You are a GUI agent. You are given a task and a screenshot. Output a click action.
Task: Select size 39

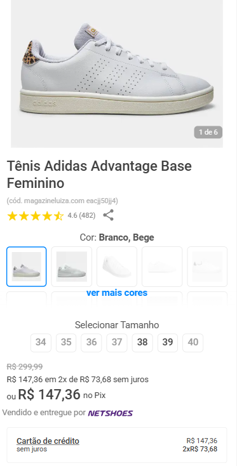click(x=168, y=342)
